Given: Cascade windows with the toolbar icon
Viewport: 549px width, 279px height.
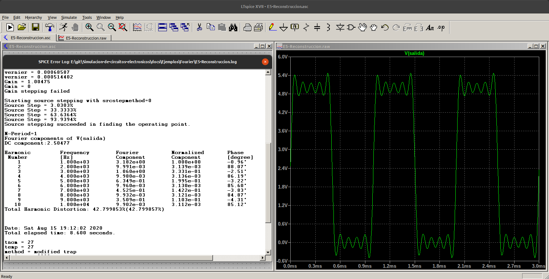Looking at the screenshot, I should coord(174,27).
